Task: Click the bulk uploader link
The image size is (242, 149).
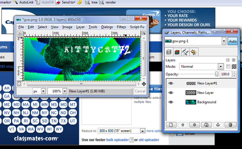Action: 117,140
